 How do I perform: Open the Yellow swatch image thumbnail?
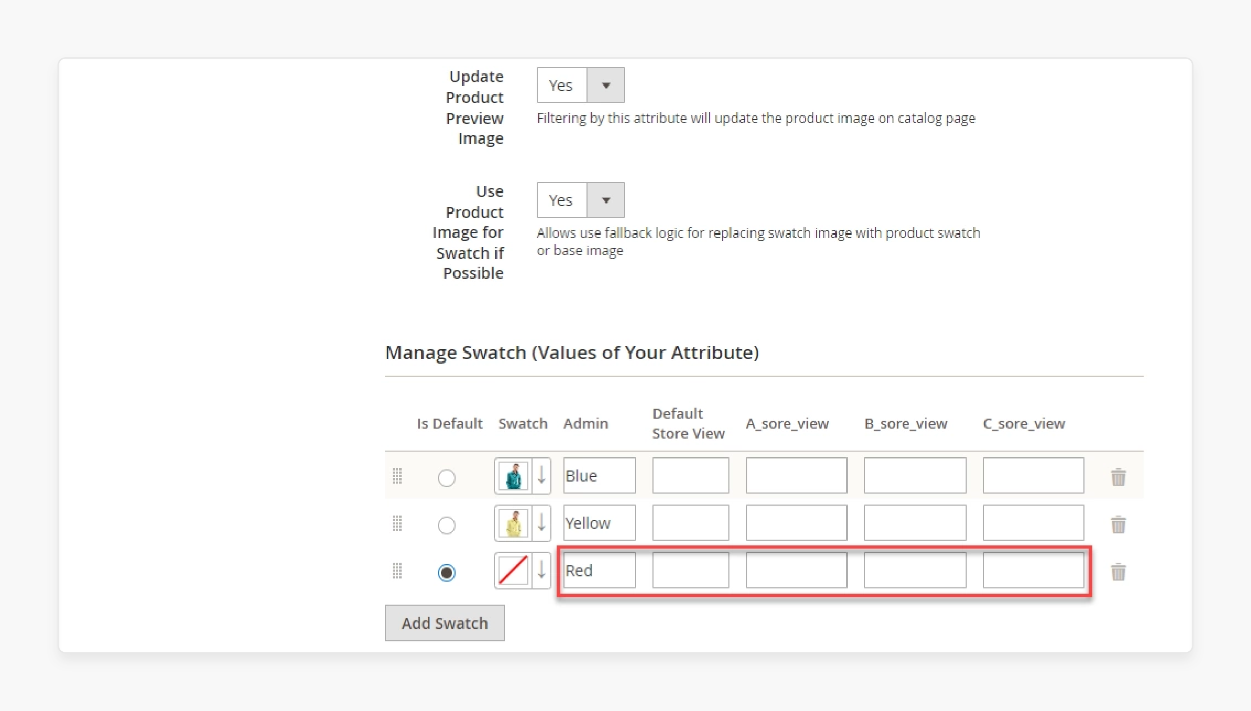513,523
